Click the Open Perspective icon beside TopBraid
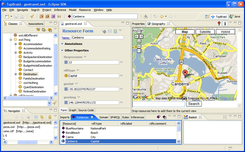This screenshot has height=152, width=245. pyautogui.click(x=207, y=16)
